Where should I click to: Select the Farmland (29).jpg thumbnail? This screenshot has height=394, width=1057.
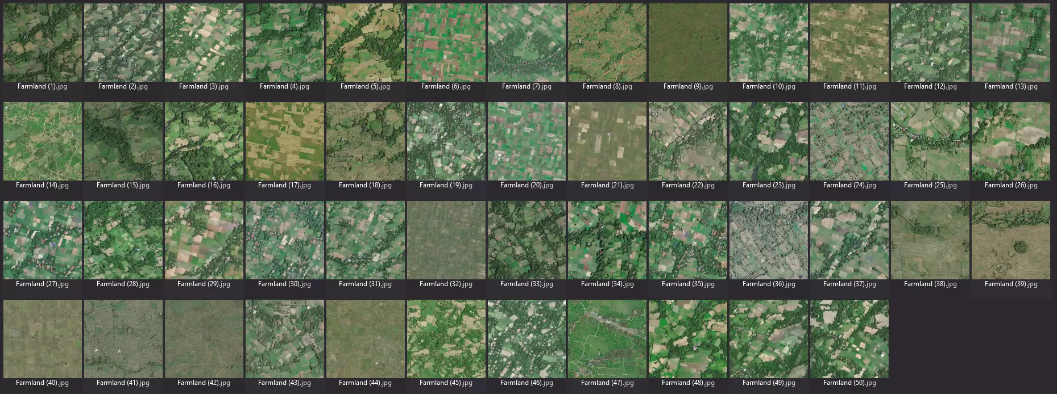pyautogui.click(x=204, y=240)
